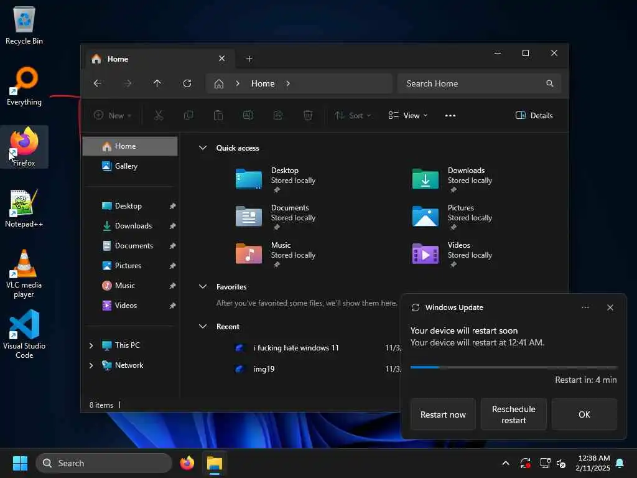Click the Cut scissors icon

pos(159,115)
